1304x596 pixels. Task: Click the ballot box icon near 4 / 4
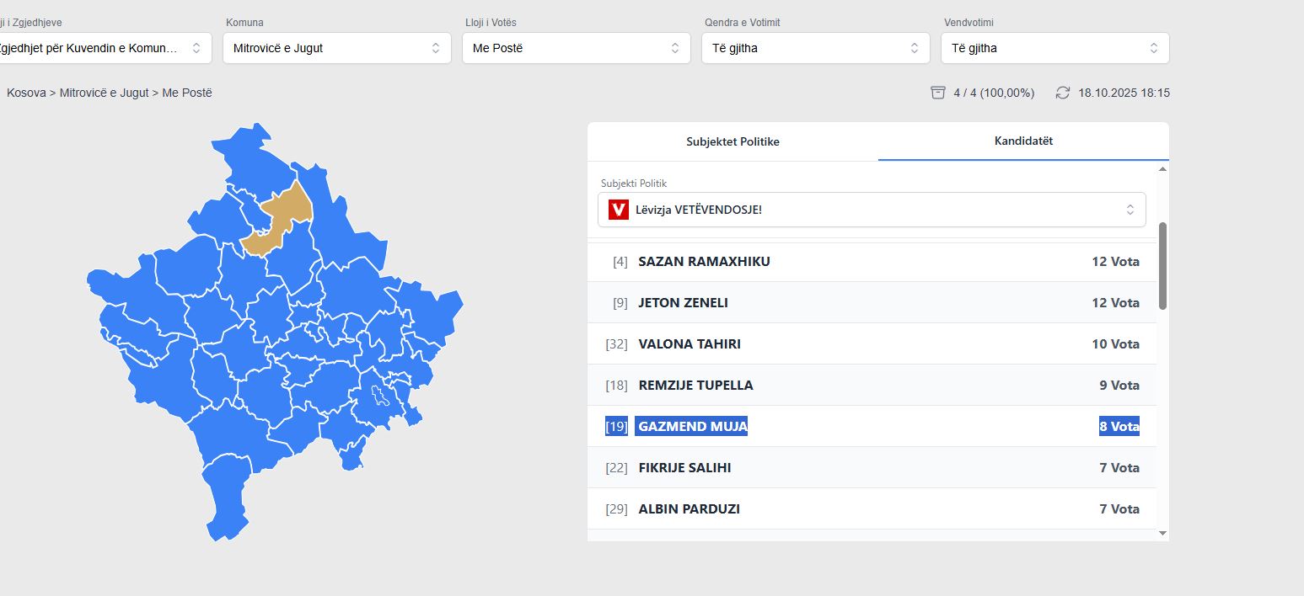coord(937,93)
